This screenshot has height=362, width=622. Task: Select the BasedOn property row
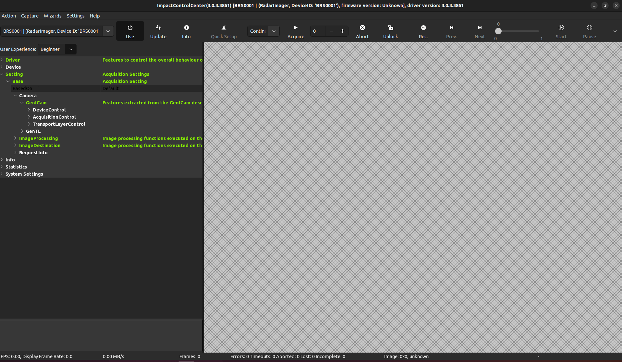(x=22, y=88)
